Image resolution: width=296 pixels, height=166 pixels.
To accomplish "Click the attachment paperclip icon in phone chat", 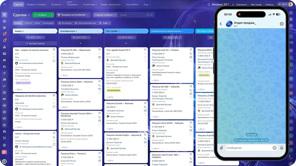I will tap(221, 148).
